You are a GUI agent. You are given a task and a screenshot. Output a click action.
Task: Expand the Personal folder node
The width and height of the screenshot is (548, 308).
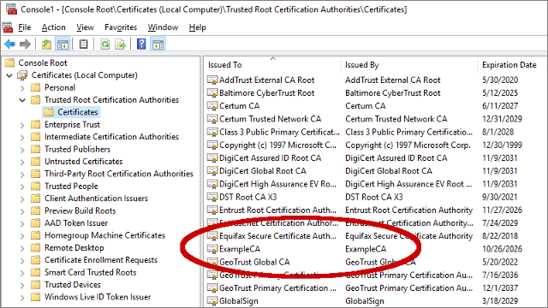coord(22,88)
